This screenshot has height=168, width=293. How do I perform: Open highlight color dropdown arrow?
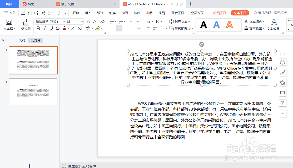click(x=101, y=29)
